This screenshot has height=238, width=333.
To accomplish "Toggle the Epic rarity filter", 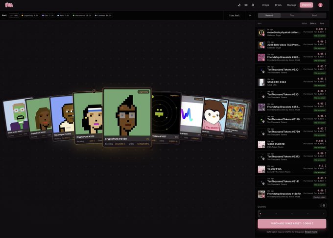I will (x=48, y=15).
